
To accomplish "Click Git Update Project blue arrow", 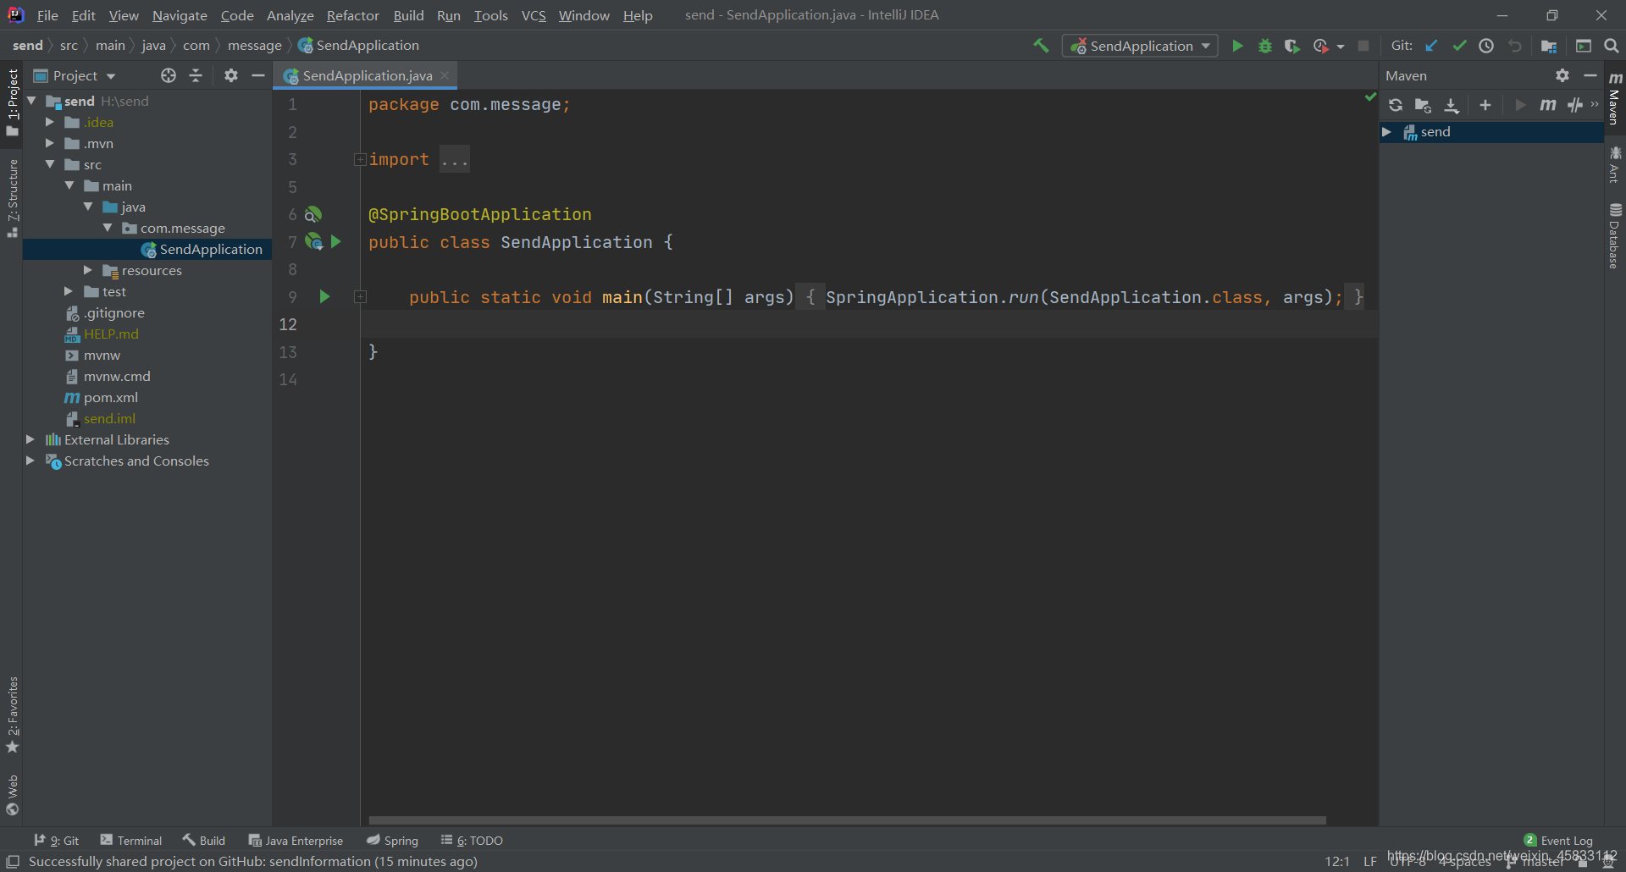I will 1431,46.
